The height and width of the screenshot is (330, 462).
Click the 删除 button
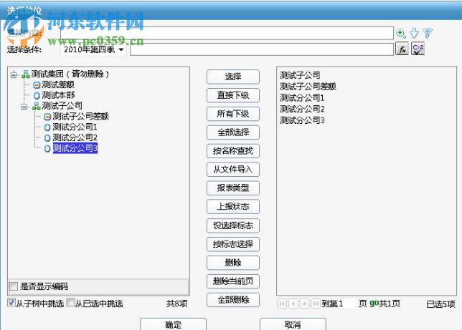(x=233, y=263)
